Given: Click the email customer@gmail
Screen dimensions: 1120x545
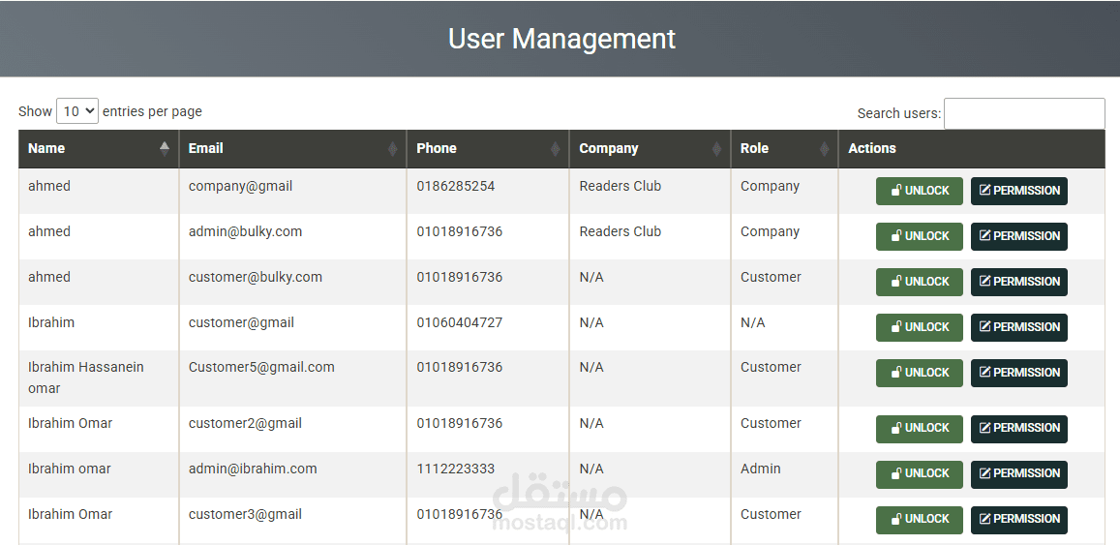Looking at the screenshot, I should coord(241,323).
